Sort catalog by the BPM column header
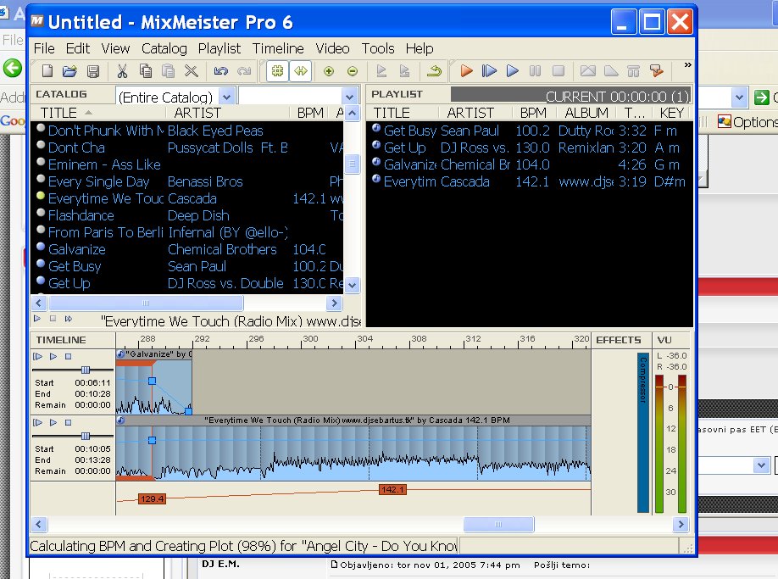Viewport: 778px width, 579px height. [310, 113]
